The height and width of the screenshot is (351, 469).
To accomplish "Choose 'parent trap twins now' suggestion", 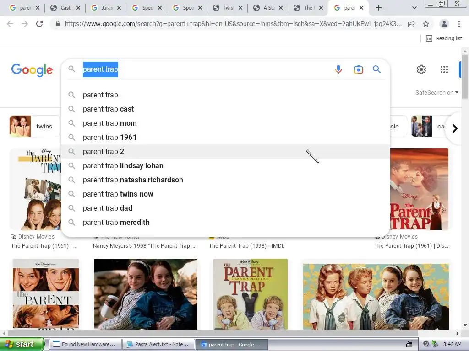I will (225, 194).
